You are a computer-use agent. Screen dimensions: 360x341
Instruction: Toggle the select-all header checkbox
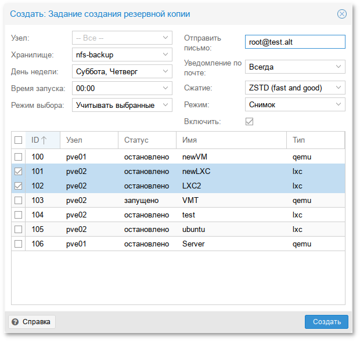(x=18, y=140)
